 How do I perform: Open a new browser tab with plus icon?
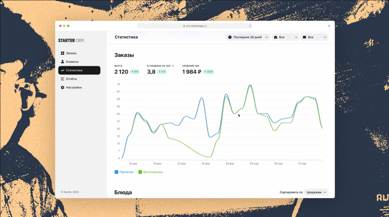(x=329, y=26)
